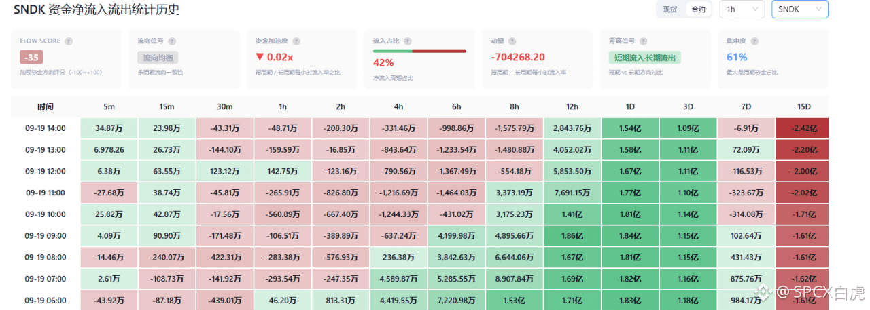Click question mark beside 资金加速度

click(296, 41)
